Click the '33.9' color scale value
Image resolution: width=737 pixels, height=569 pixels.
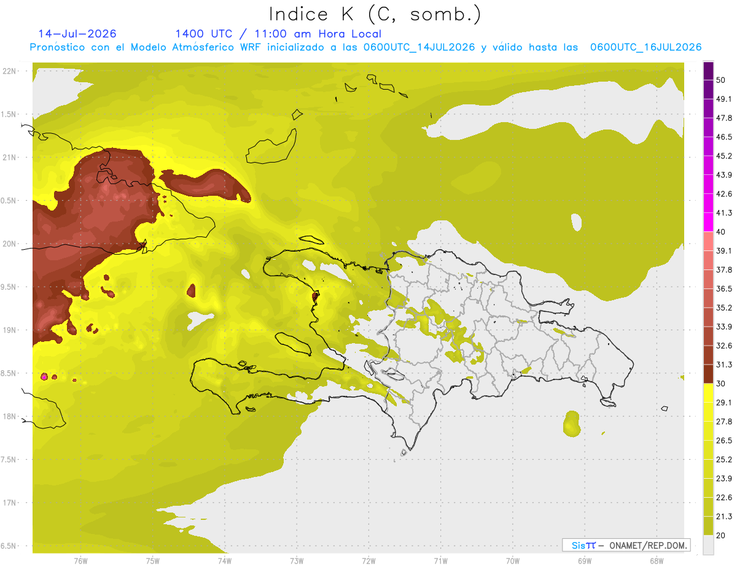[724, 327]
